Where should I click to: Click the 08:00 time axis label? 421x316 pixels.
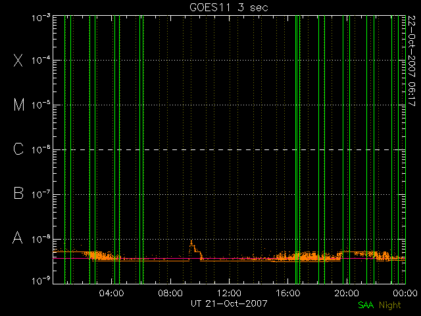click(x=170, y=293)
